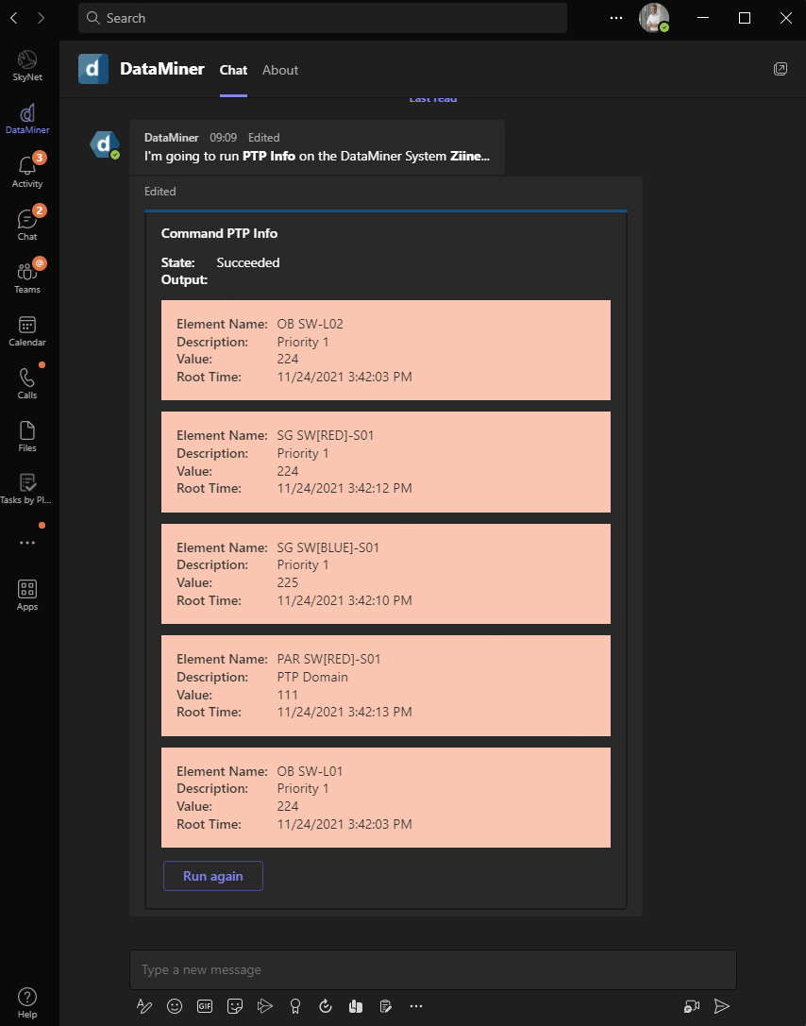
Task: Click the search box
Action: coord(323,18)
